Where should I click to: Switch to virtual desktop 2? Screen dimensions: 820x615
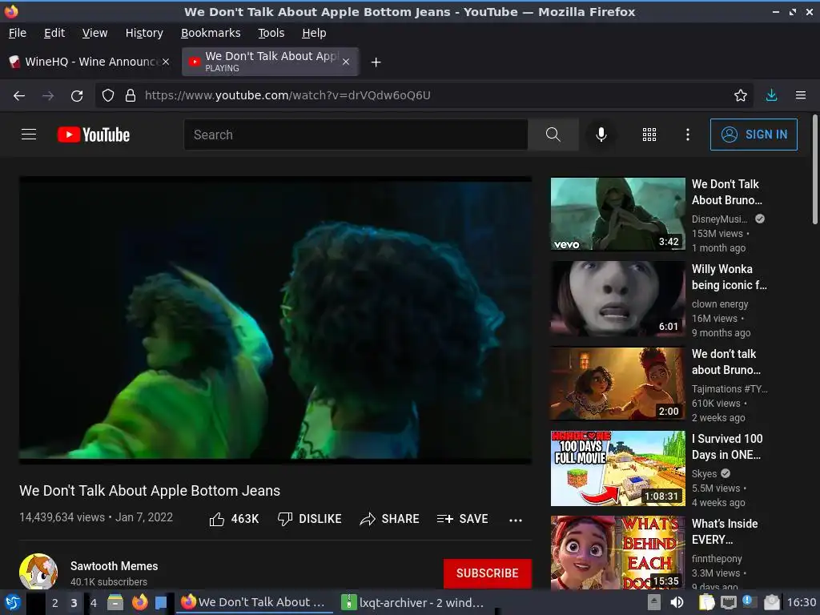(x=54, y=602)
